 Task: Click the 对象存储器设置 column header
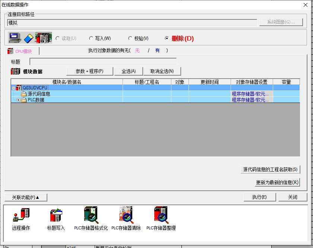coord(252,82)
